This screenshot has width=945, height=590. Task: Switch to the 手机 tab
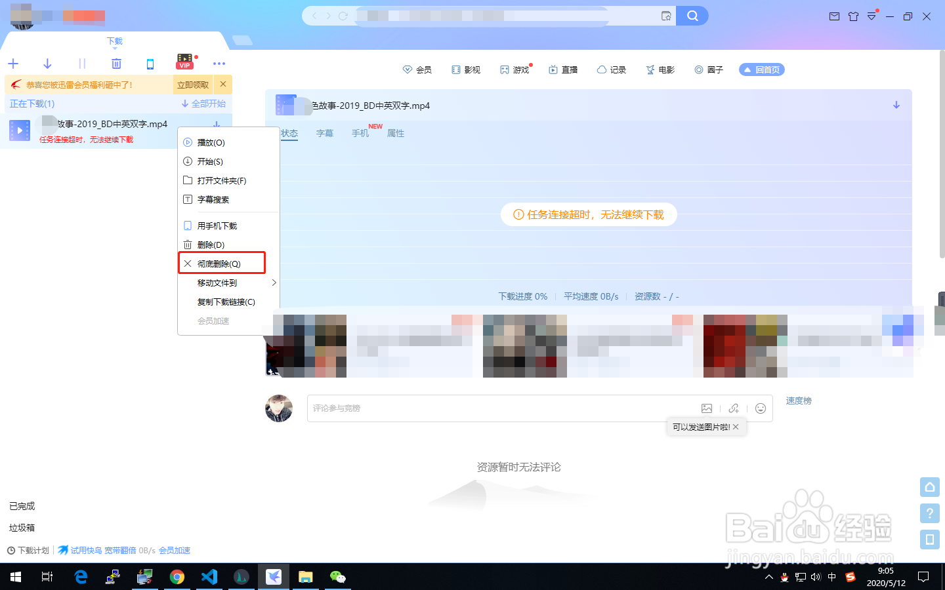360,133
